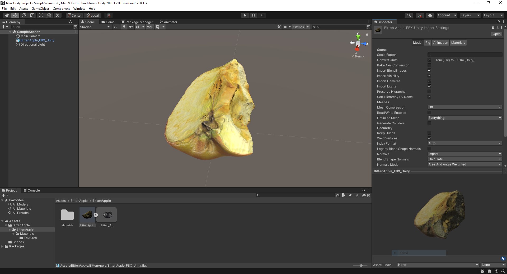
Task: Search by label tag icon in Project
Action: 350,195
